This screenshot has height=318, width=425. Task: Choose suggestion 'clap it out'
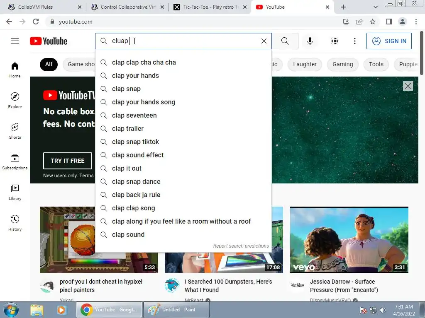coord(183,168)
